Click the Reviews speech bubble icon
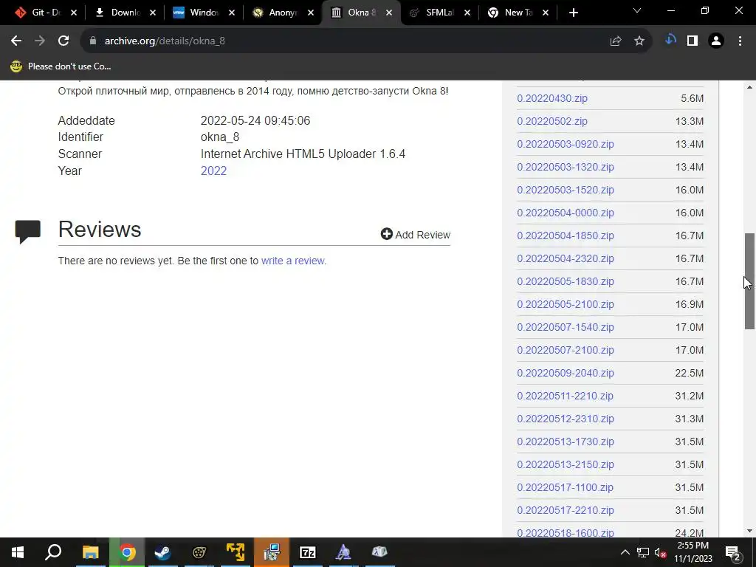The height and width of the screenshot is (567, 756). click(27, 232)
